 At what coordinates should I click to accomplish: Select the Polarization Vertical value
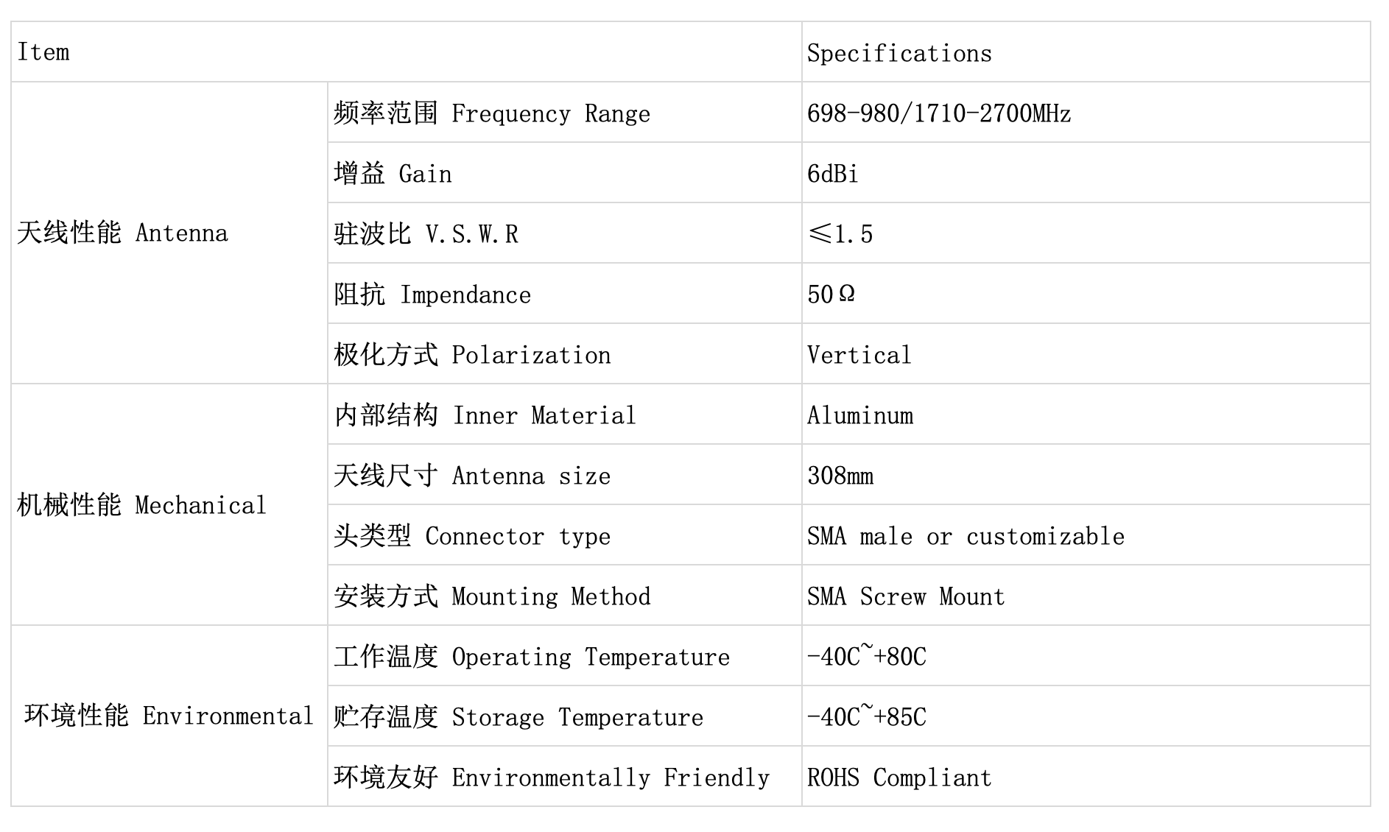(859, 355)
